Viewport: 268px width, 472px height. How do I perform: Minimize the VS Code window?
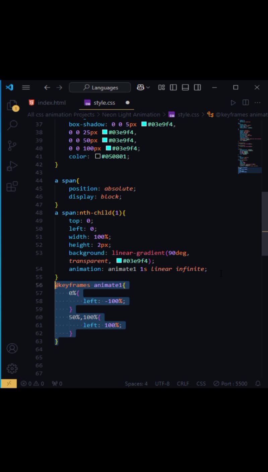pyautogui.click(x=214, y=87)
